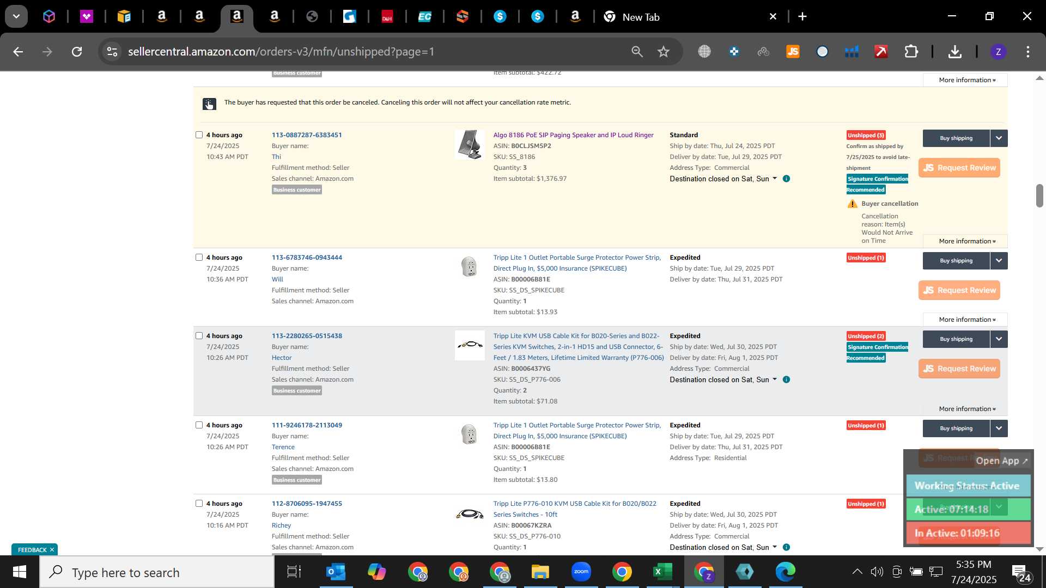Click the browser back arrow
Screen dimensions: 1046x588
click(x=18, y=52)
